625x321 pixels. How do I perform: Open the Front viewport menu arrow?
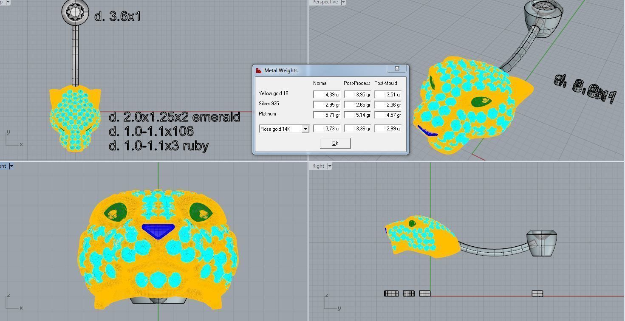pos(11,166)
